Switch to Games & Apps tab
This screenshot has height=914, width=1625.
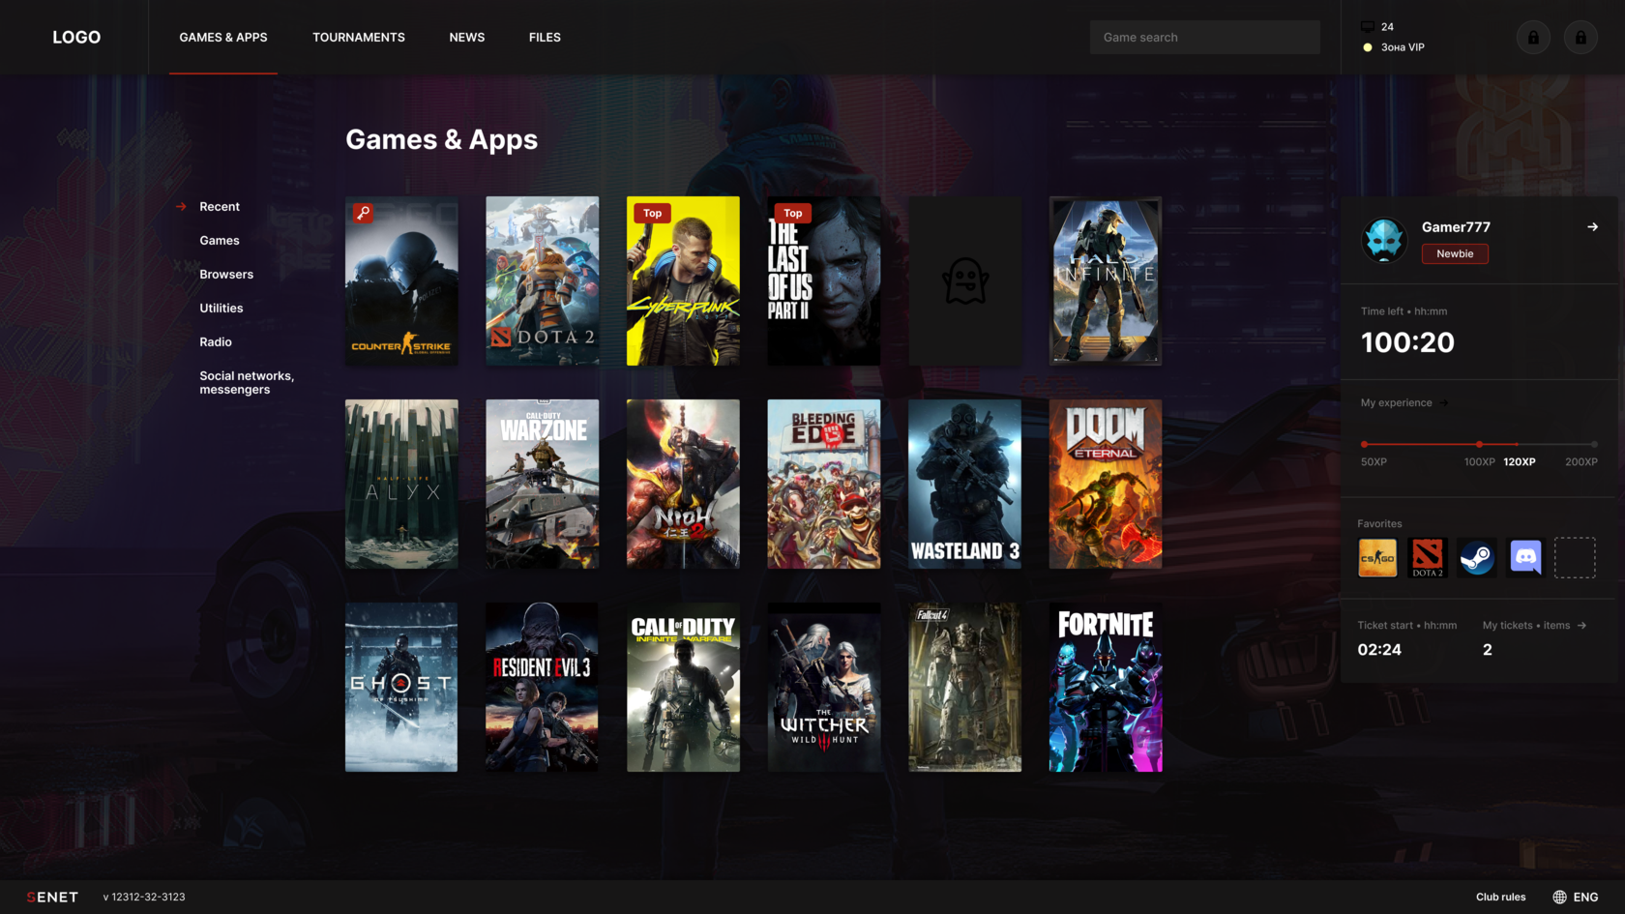(223, 38)
